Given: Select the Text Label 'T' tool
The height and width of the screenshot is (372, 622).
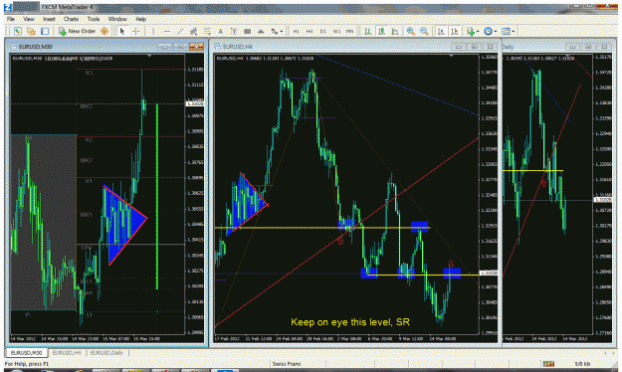Looking at the screenshot, I should click(234, 31).
